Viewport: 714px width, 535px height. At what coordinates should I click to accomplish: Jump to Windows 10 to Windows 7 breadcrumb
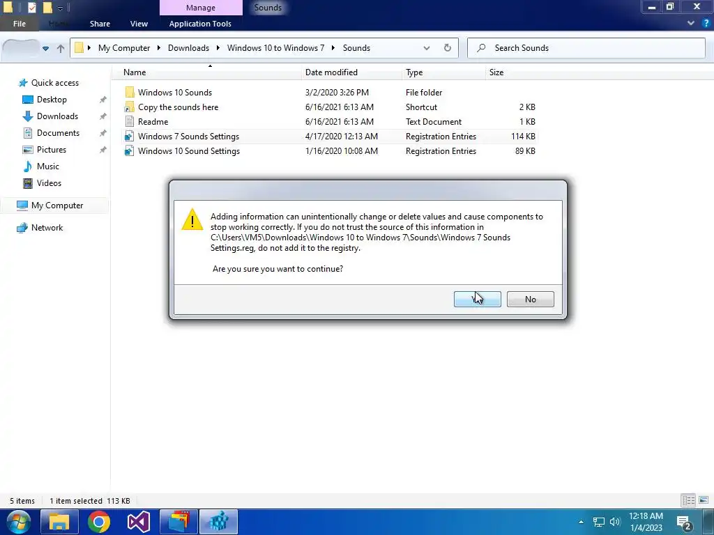[x=275, y=48]
